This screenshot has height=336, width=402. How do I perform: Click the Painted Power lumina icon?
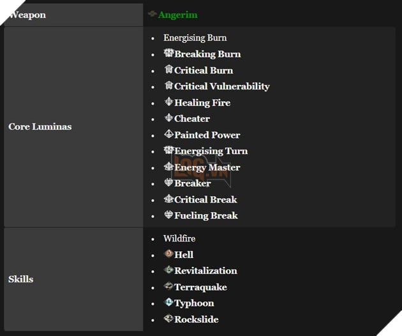pyautogui.click(x=168, y=135)
